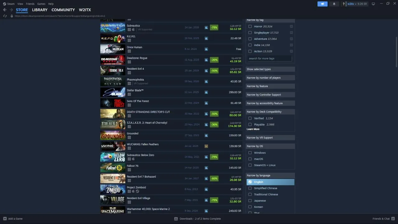The height and width of the screenshot is (224, 398).
Task: Open Friends & Chat
Action: click(383, 219)
